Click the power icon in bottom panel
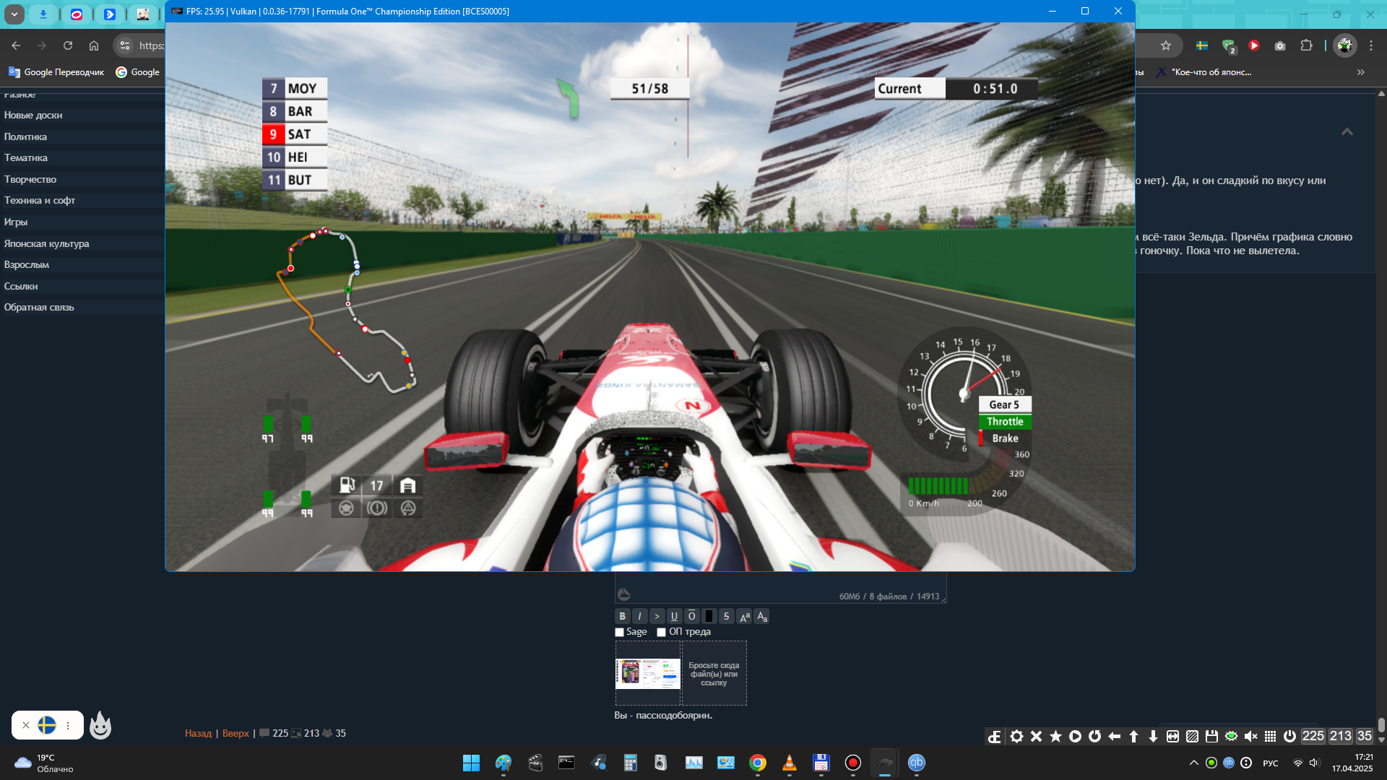The height and width of the screenshot is (780, 1387). [x=1289, y=736]
